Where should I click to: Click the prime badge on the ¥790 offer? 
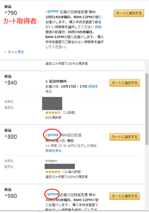click(52, 12)
